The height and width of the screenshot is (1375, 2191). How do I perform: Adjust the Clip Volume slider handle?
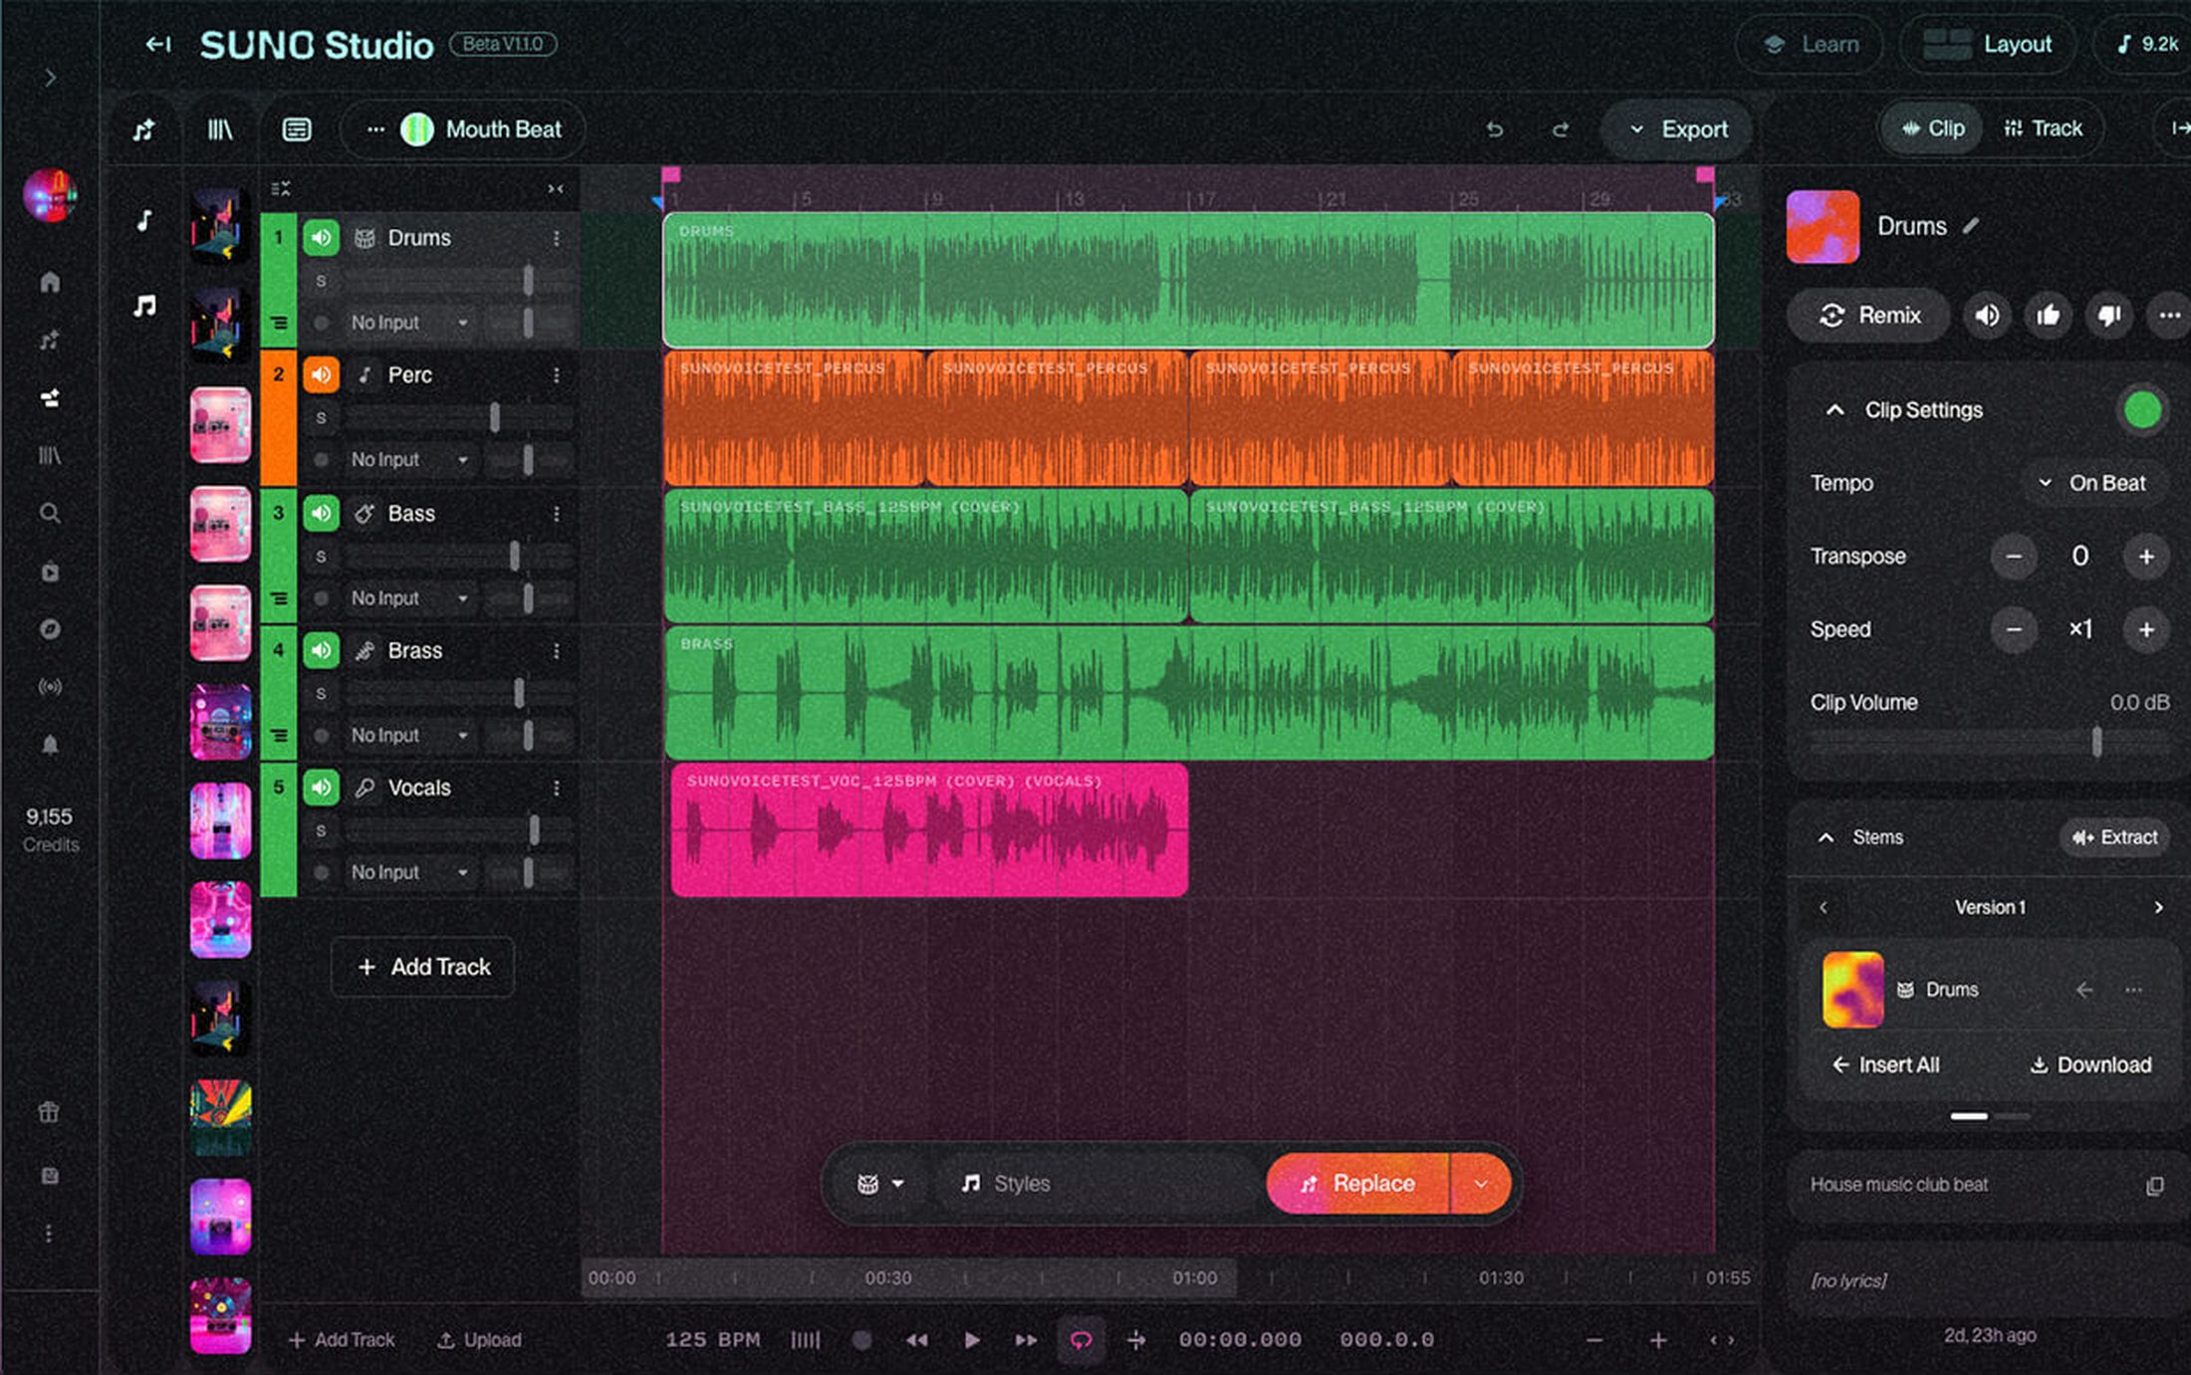click(2096, 742)
